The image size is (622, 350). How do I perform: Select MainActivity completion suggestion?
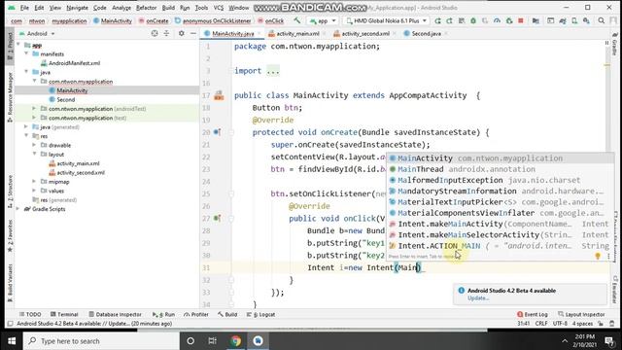500,158
